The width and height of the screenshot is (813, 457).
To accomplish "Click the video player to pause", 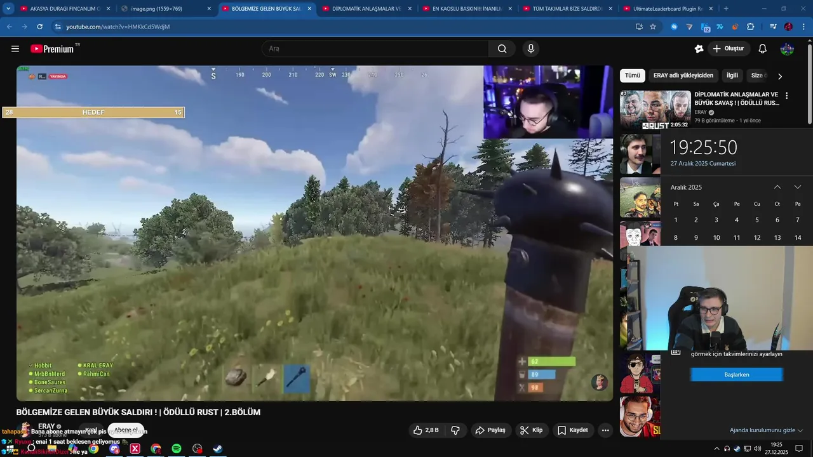I will coord(314,233).
